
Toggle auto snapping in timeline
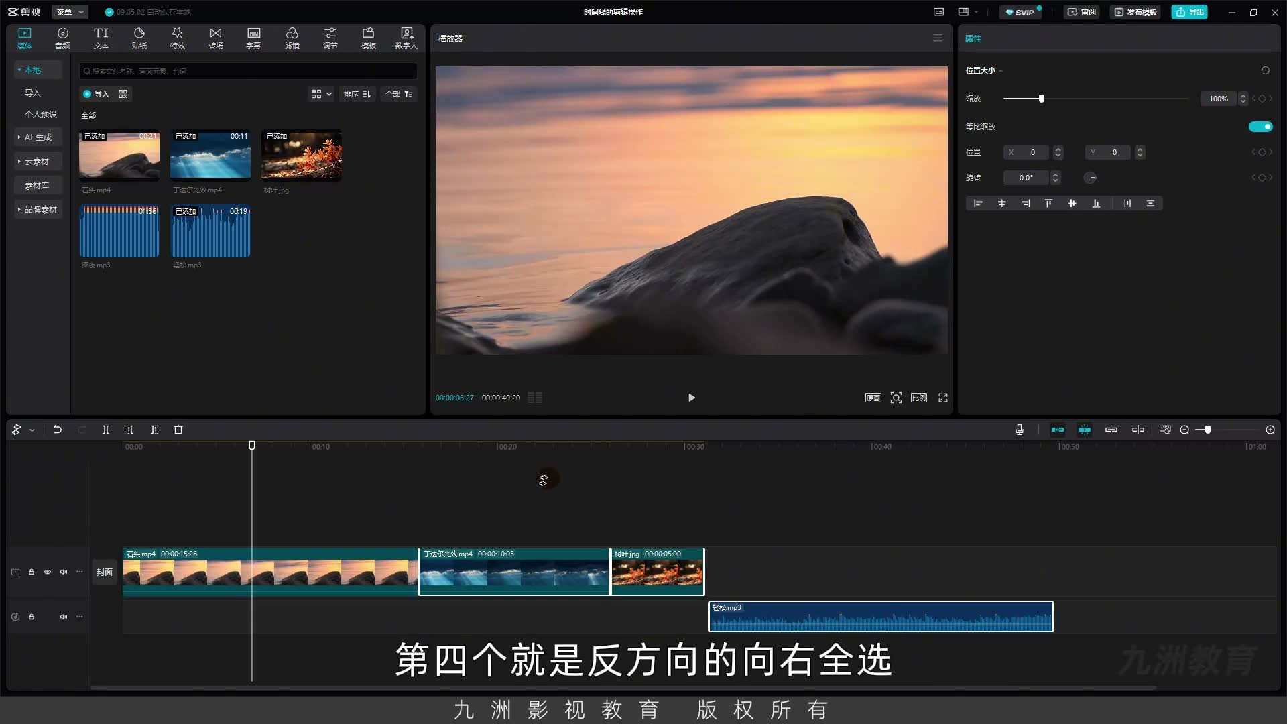pyautogui.click(x=1085, y=430)
